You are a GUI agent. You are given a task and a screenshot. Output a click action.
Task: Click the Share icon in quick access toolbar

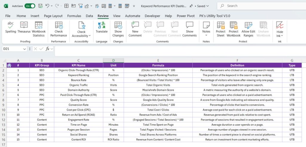coord(87,6)
